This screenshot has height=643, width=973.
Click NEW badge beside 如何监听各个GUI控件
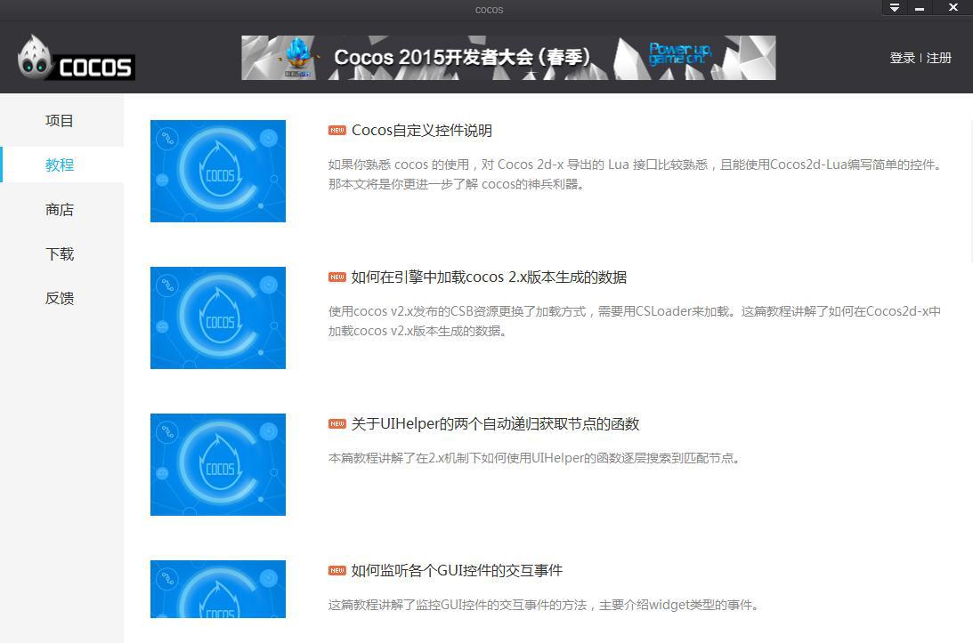(337, 570)
